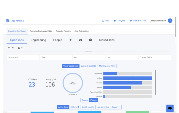Click the info icon beside All time
The image size is (179, 113).
pos(78,107)
